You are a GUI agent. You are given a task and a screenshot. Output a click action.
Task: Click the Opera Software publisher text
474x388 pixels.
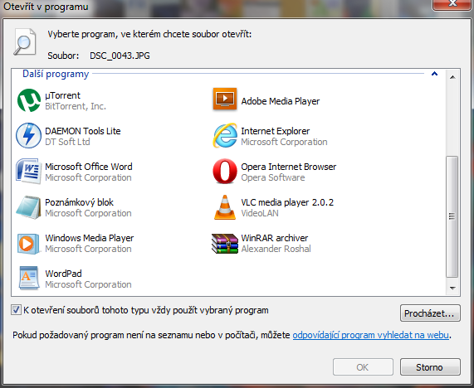272,177
